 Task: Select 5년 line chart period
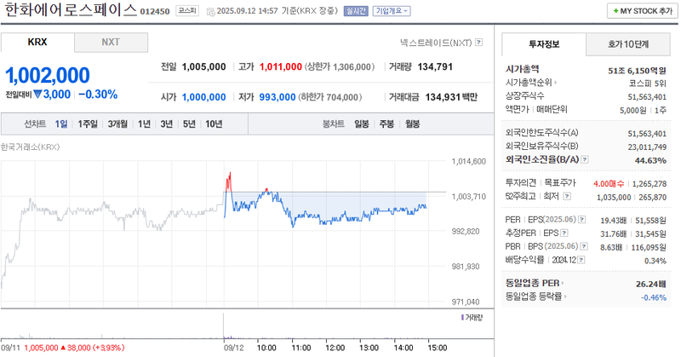189,124
